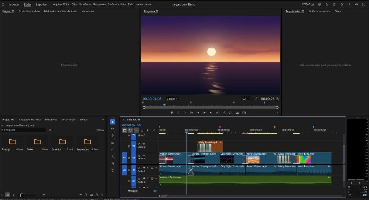Open the share icon in top bar
Image resolution: width=369 pixels, height=200 pixels.
334,4
